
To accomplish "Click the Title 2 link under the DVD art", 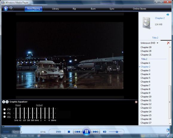I will 155,38.
